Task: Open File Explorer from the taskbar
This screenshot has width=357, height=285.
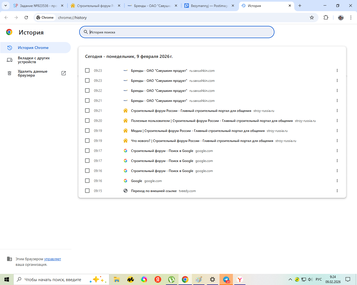Action: point(117,279)
